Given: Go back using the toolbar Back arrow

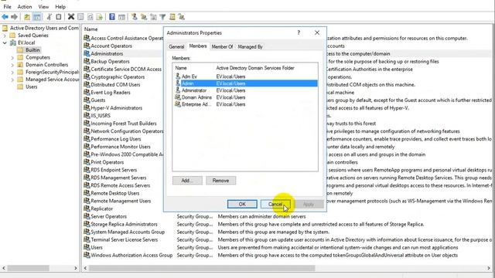Looking at the screenshot, I should coord(5,17).
